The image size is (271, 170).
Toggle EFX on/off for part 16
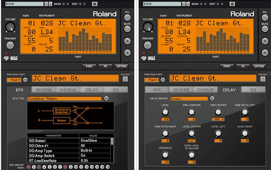click(108, 167)
